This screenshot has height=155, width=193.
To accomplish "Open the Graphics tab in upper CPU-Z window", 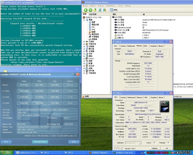I will coord(154,46).
